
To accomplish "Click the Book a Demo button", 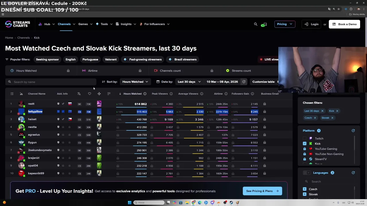I will 344,24.
